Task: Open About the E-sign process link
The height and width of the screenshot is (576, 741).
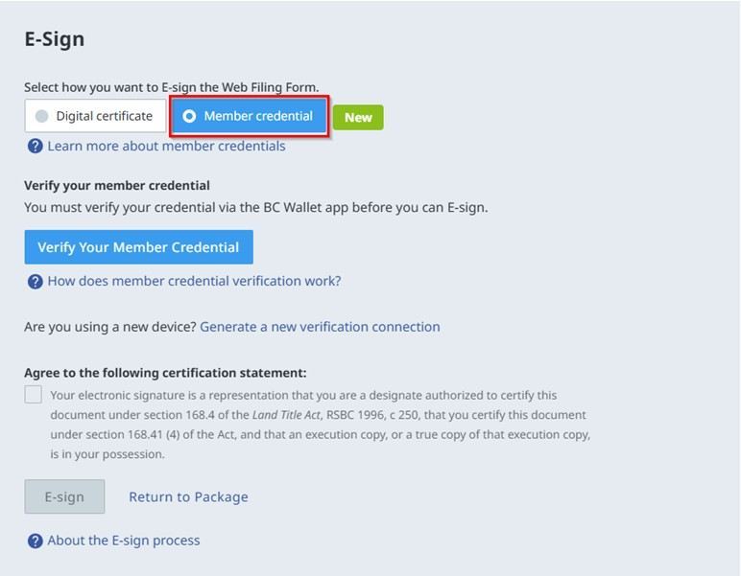Action: pos(124,541)
